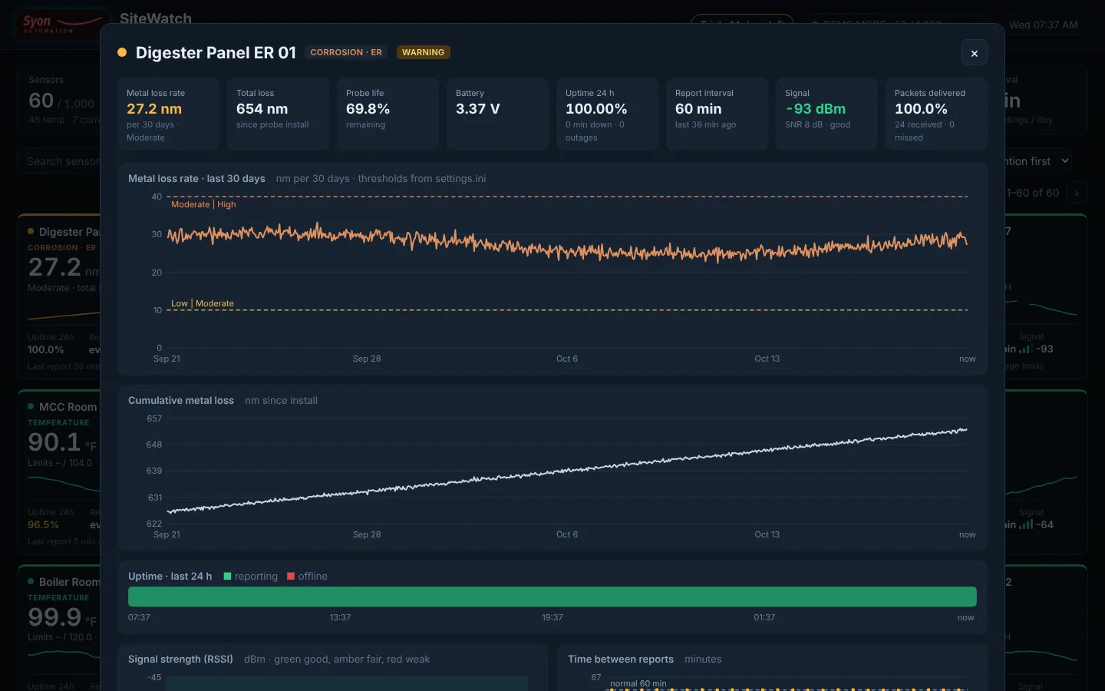Open the sort order dropdown ending in "first"

[x=1037, y=161]
